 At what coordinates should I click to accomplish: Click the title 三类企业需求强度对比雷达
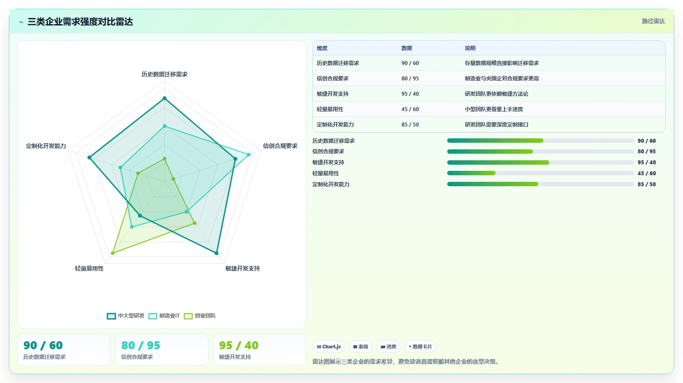tap(80, 22)
